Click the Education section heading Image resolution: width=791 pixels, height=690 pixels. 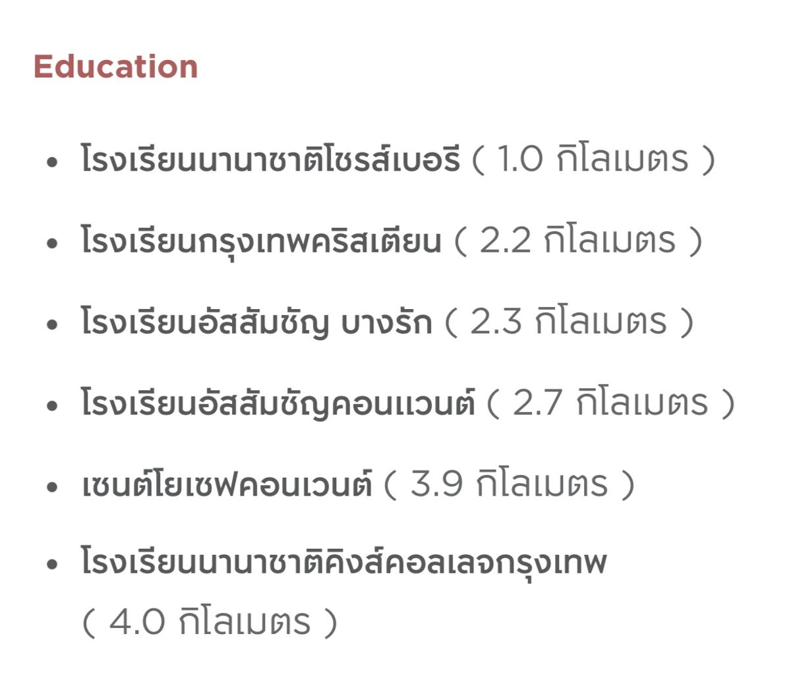click(116, 67)
